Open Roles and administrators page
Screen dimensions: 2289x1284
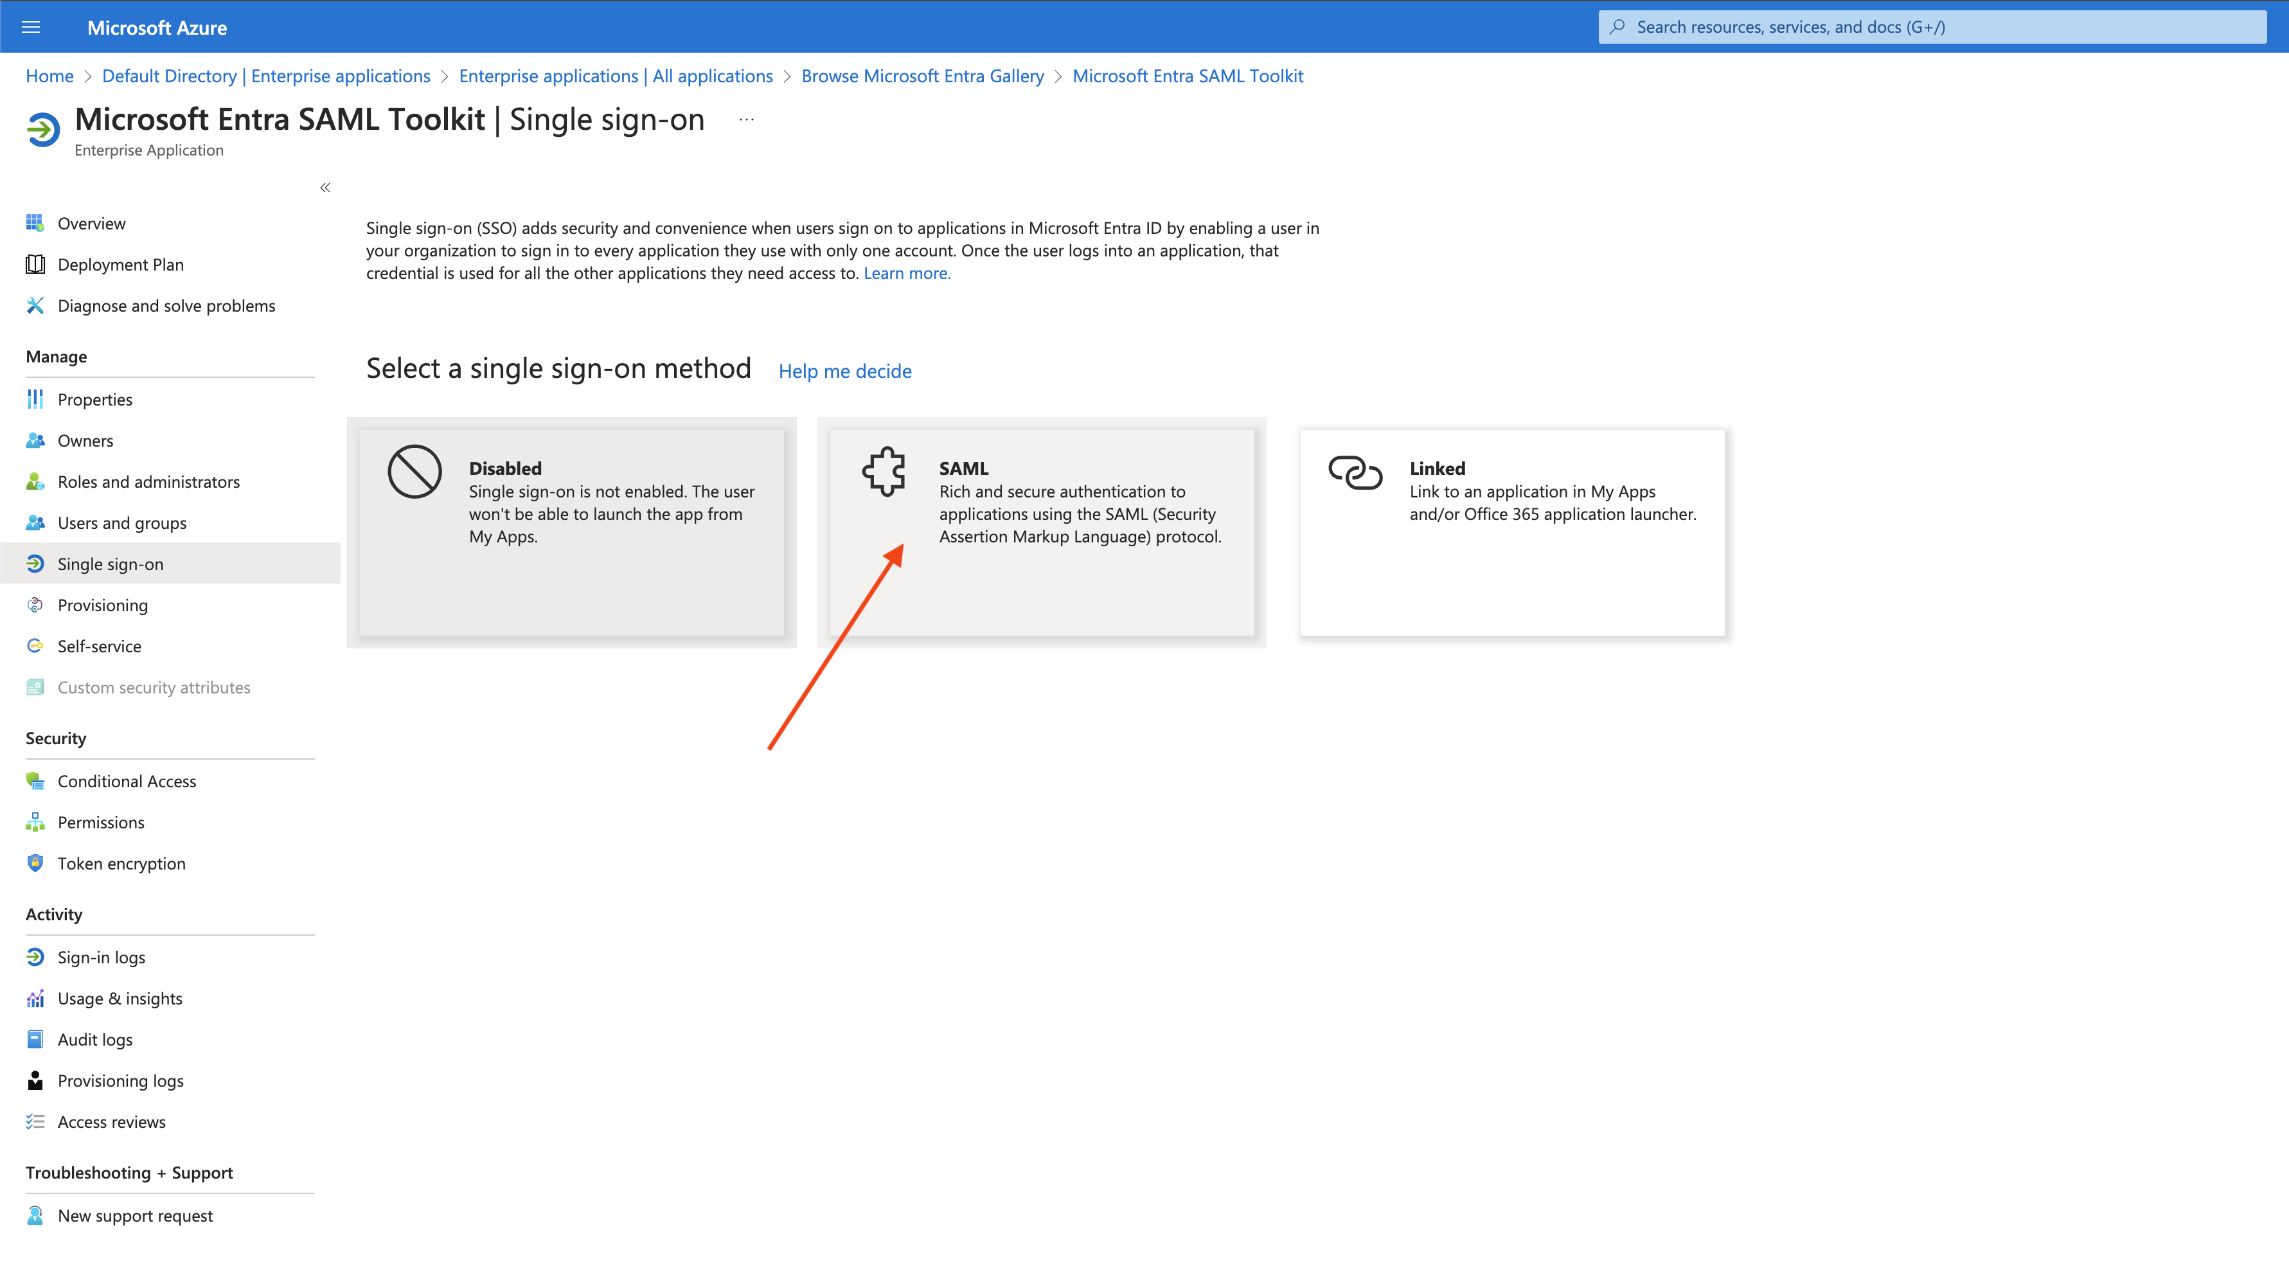click(x=148, y=481)
